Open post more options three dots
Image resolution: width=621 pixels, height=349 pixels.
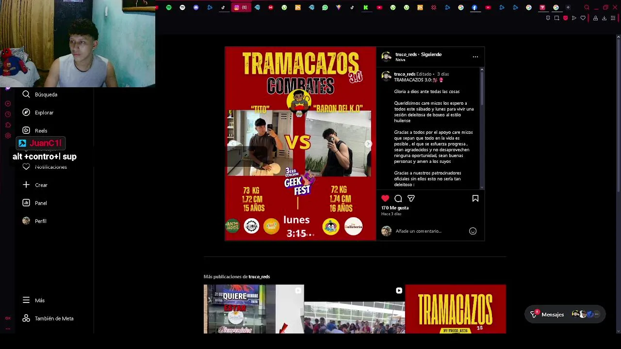pos(475,57)
